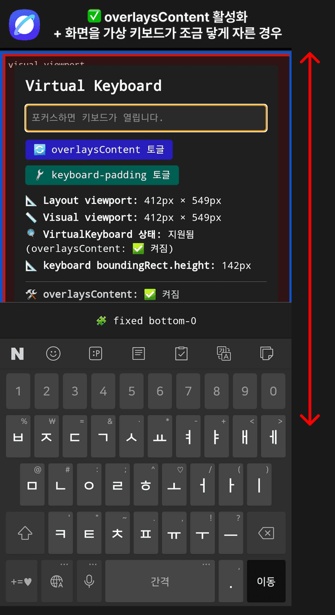
Task: Tap the number 5 key
Action: click(x=131, y=391)
